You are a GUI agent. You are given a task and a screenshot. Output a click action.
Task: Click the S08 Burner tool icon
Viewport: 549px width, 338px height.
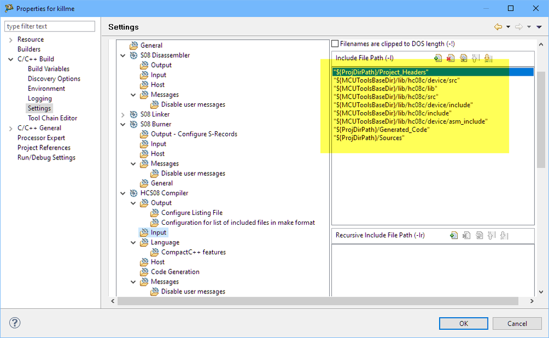(x=134, y=124)
